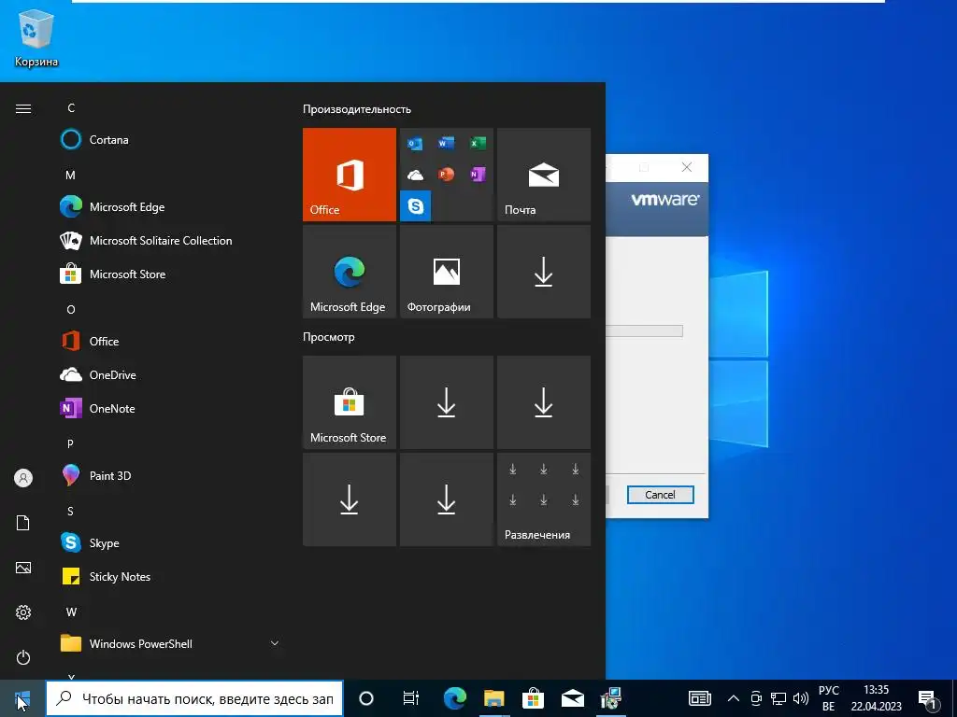Open OneDrive from the app list
Screen dimensions: 957x717
coord(170,375)
